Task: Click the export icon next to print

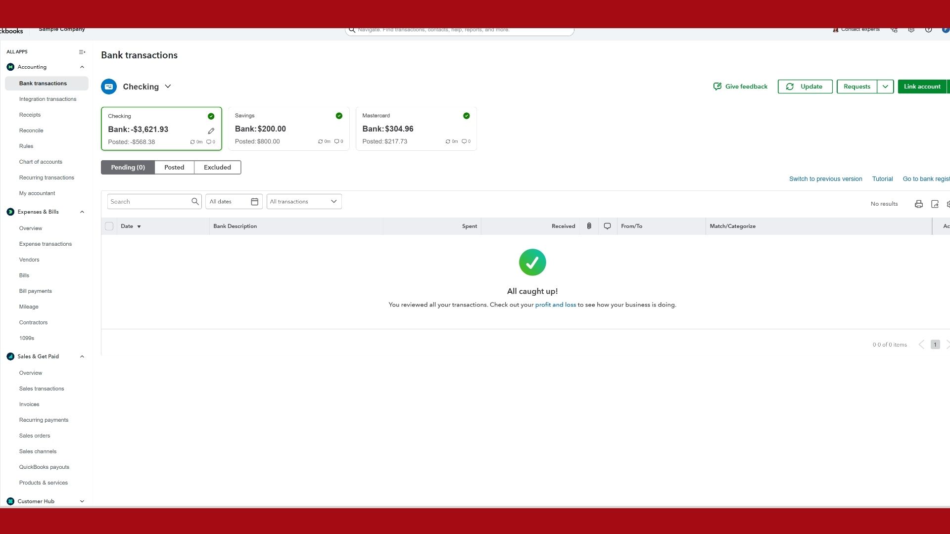Action: tap(935, 204)
